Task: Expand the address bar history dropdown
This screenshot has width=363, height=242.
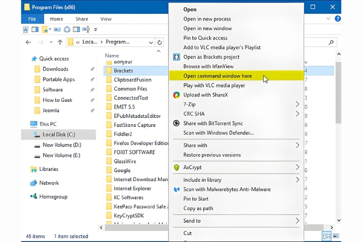Action: (151, 42)
